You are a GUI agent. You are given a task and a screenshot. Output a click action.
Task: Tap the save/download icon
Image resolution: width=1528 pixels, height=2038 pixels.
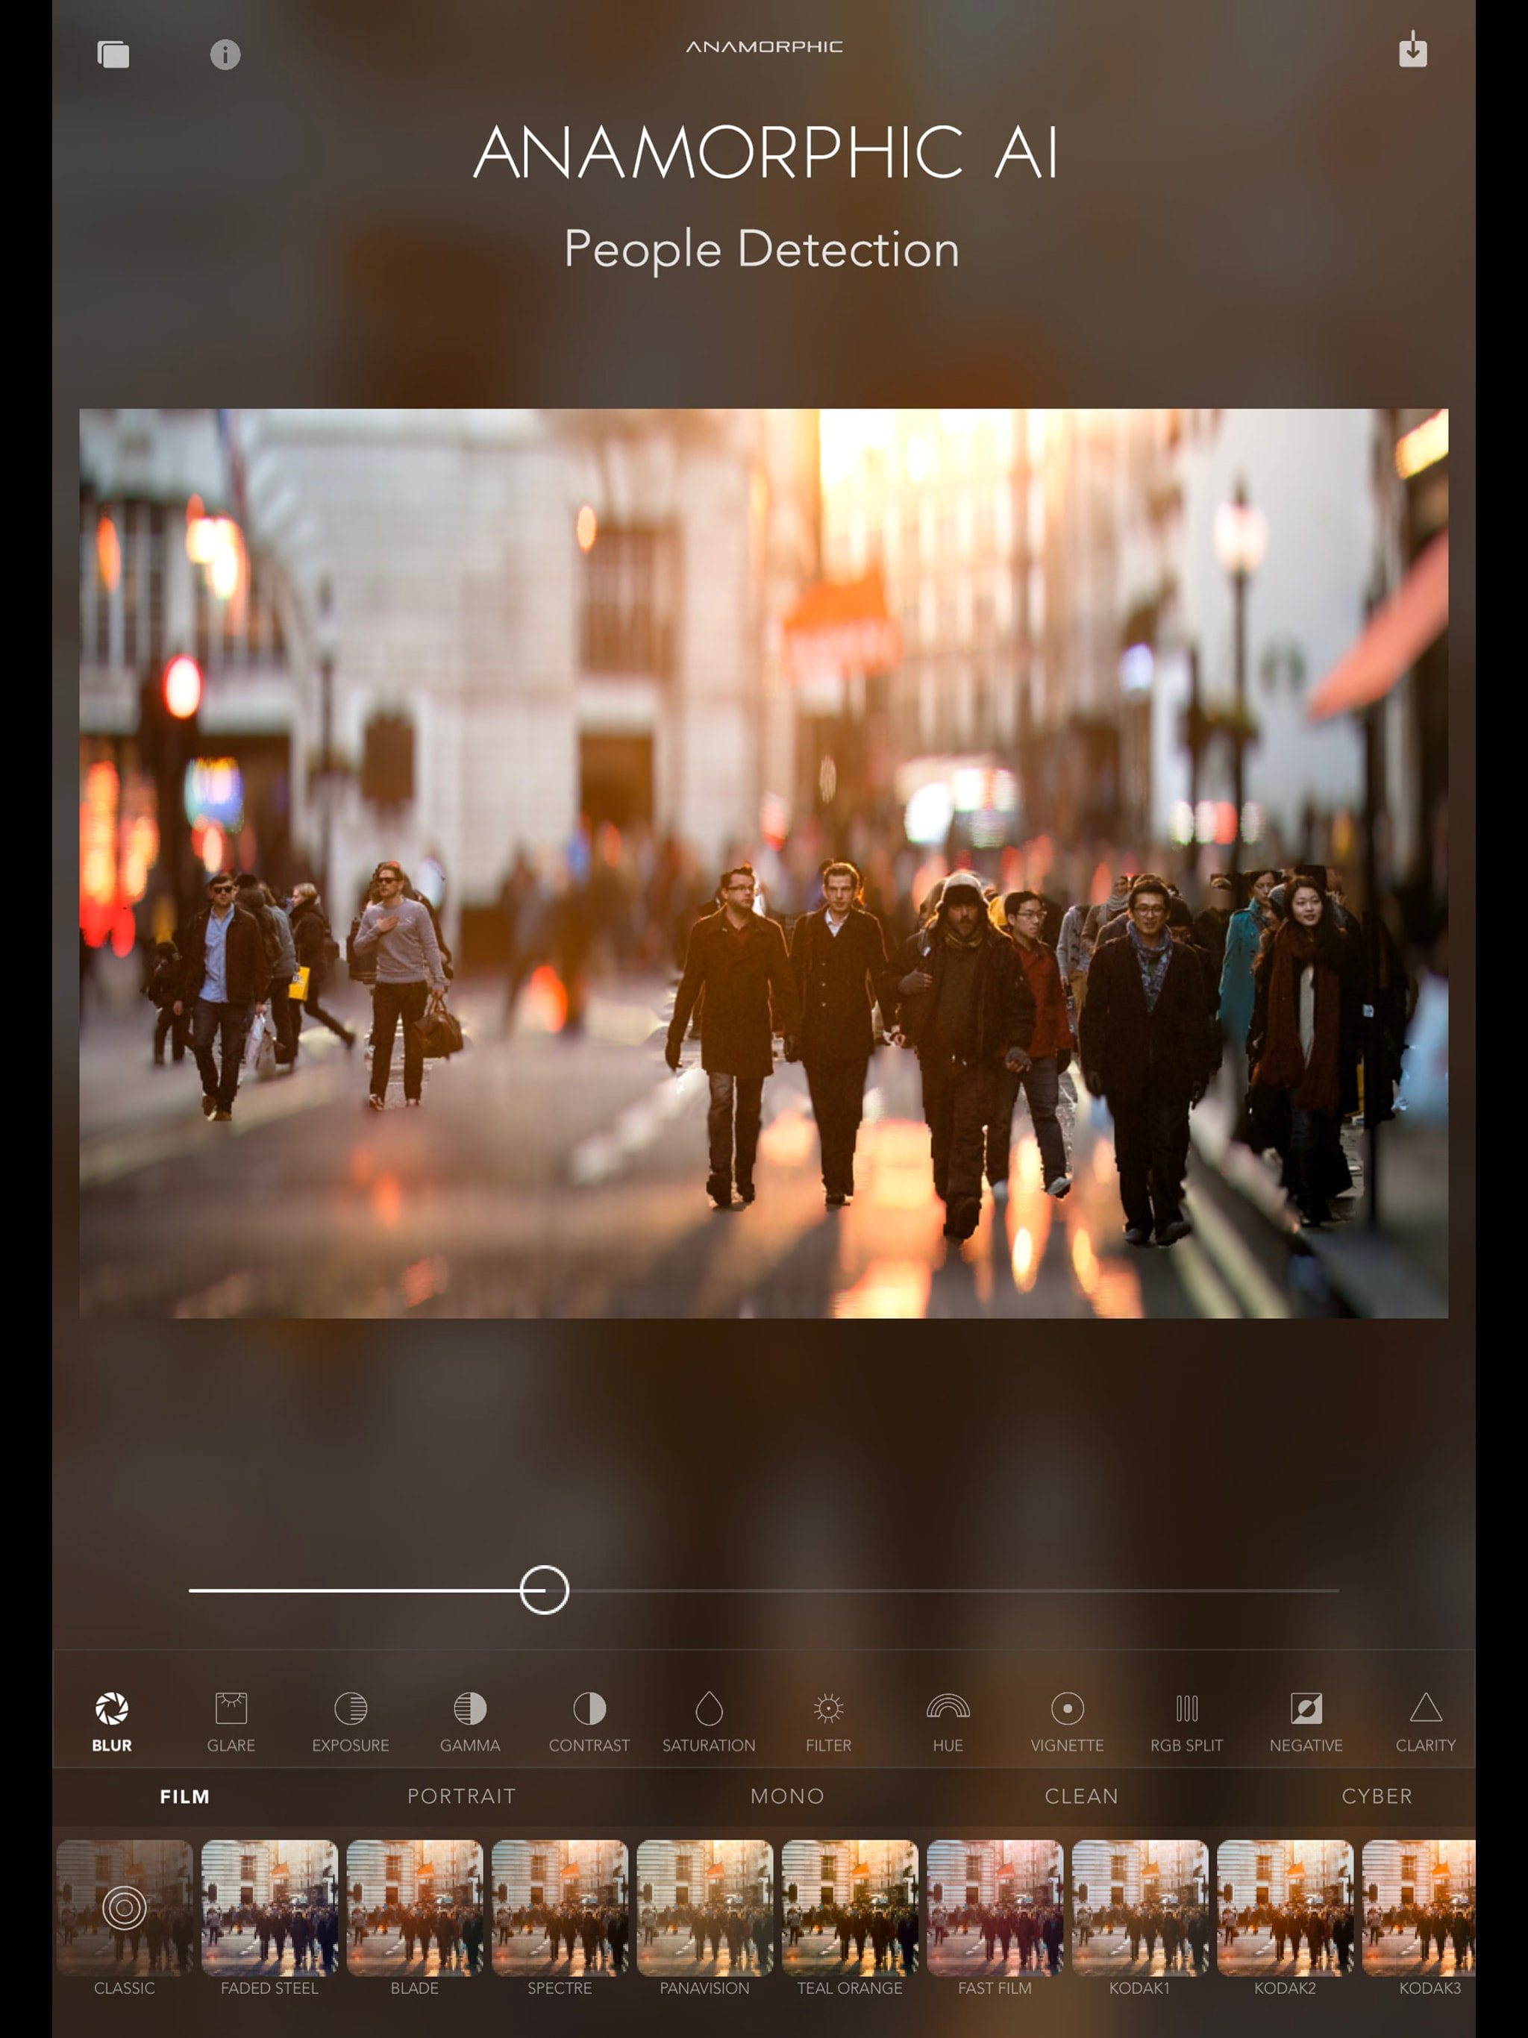click(x=1412, y=51)
